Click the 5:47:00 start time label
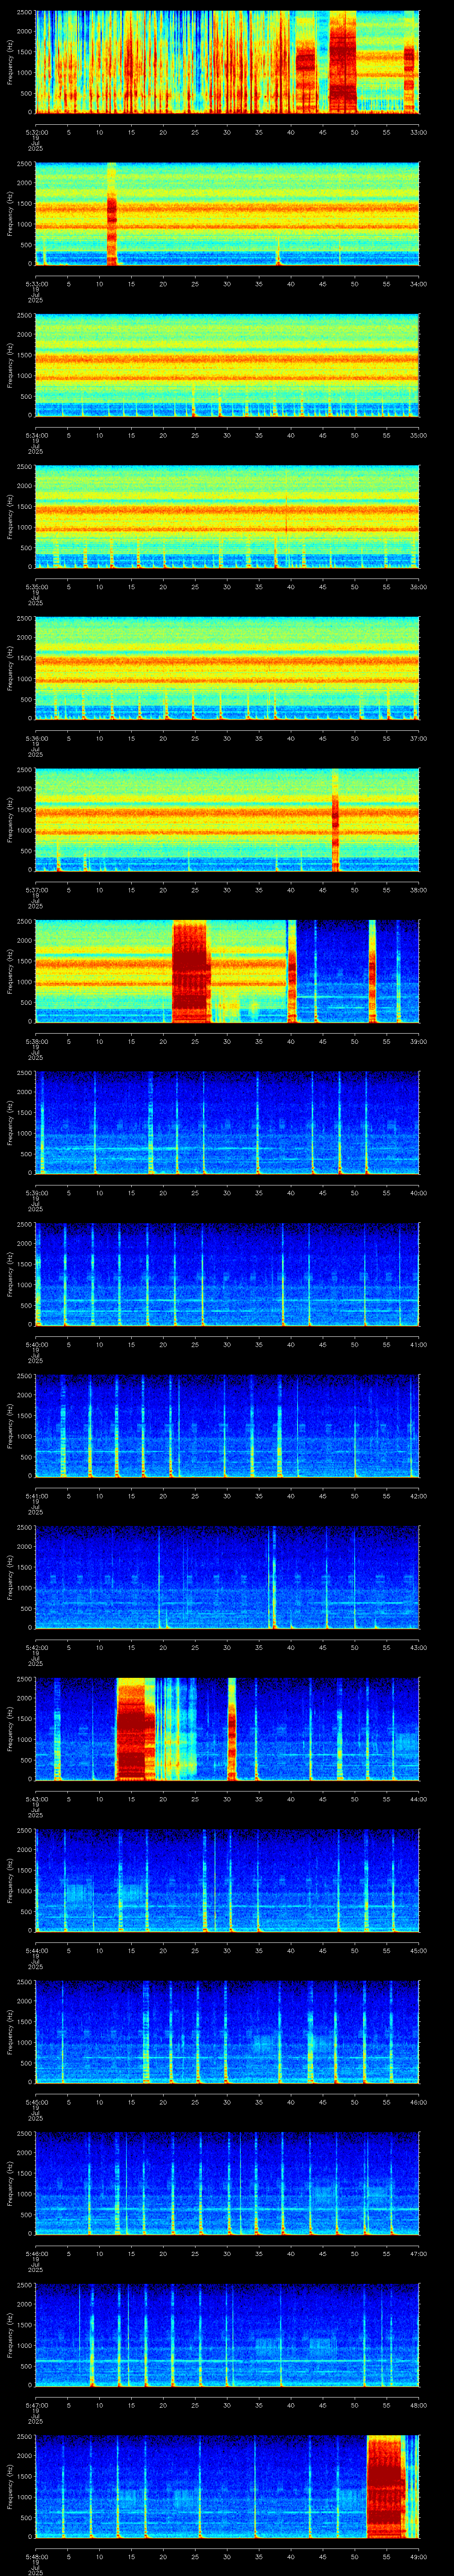The width and height of the screenshot is (454, 2576). 37,2405
